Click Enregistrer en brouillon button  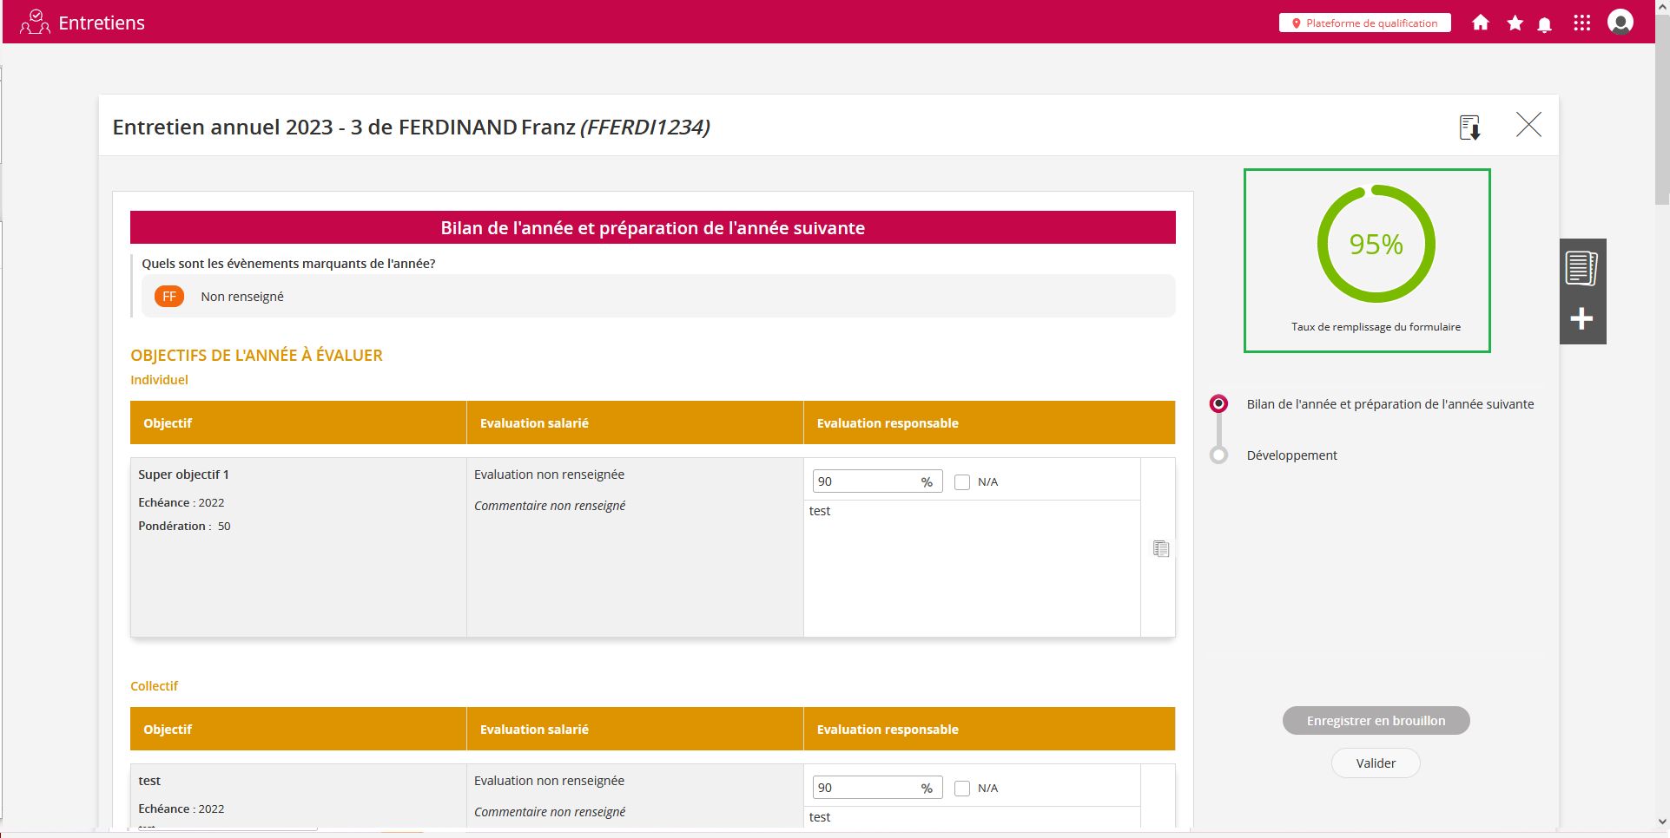1376,721
